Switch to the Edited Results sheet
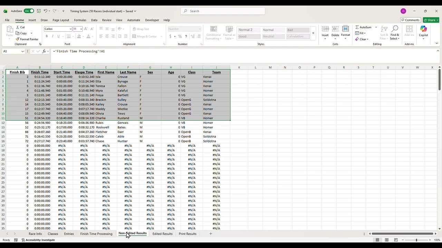 162,234
